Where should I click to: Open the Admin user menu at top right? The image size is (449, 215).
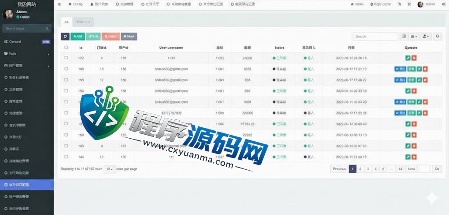(426, 4)
